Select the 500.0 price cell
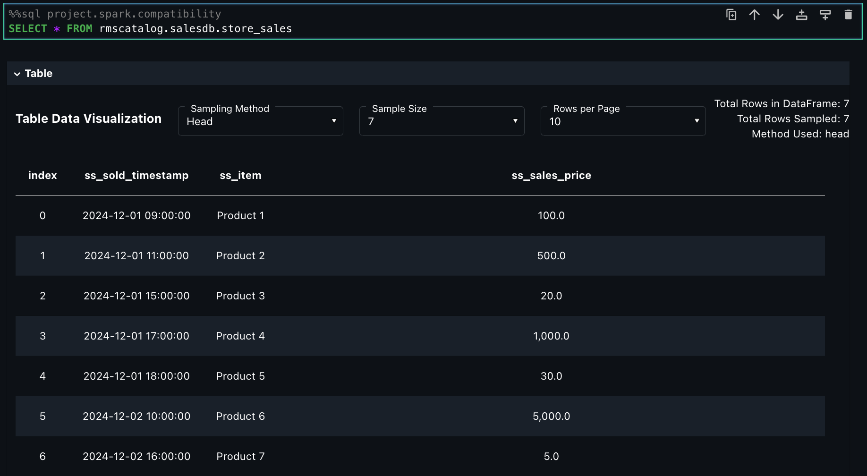This screenshot has width=867, height=476. (551, 255)
